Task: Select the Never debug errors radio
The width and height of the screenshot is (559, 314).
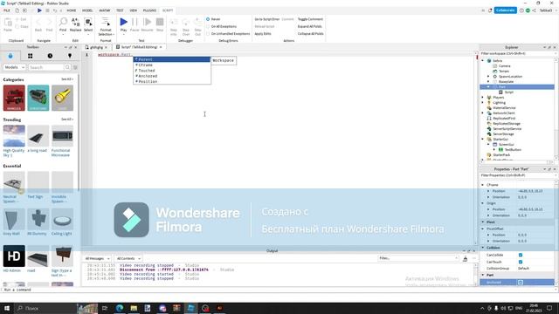Action: pos(208,19)
